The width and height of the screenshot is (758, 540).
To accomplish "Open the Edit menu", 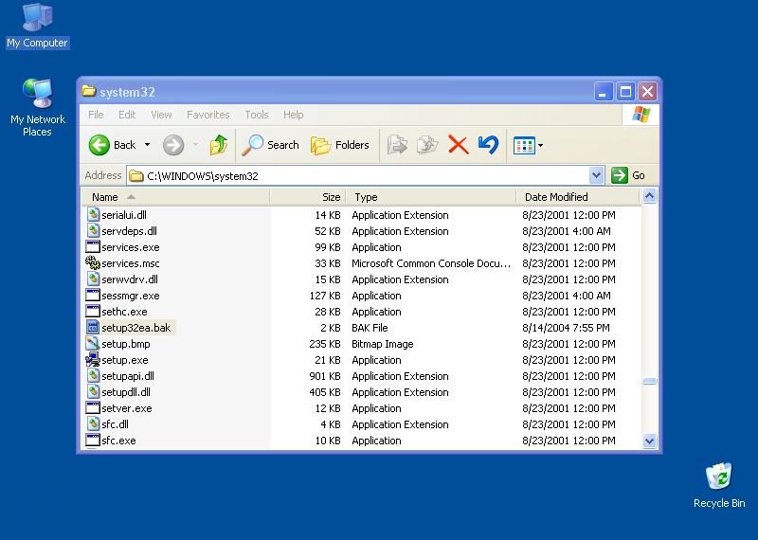I will (127, 115).
